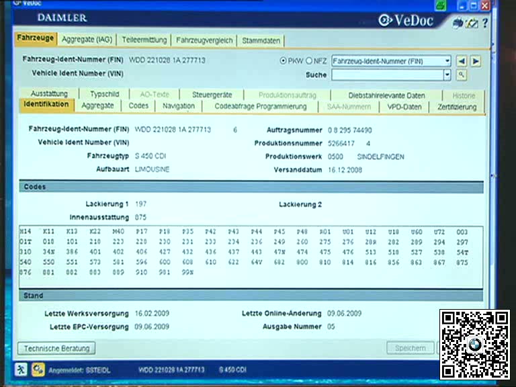Select the Historie sub-tab
Viewport: 516px width, 387px height.
click(x=464, y=96)
